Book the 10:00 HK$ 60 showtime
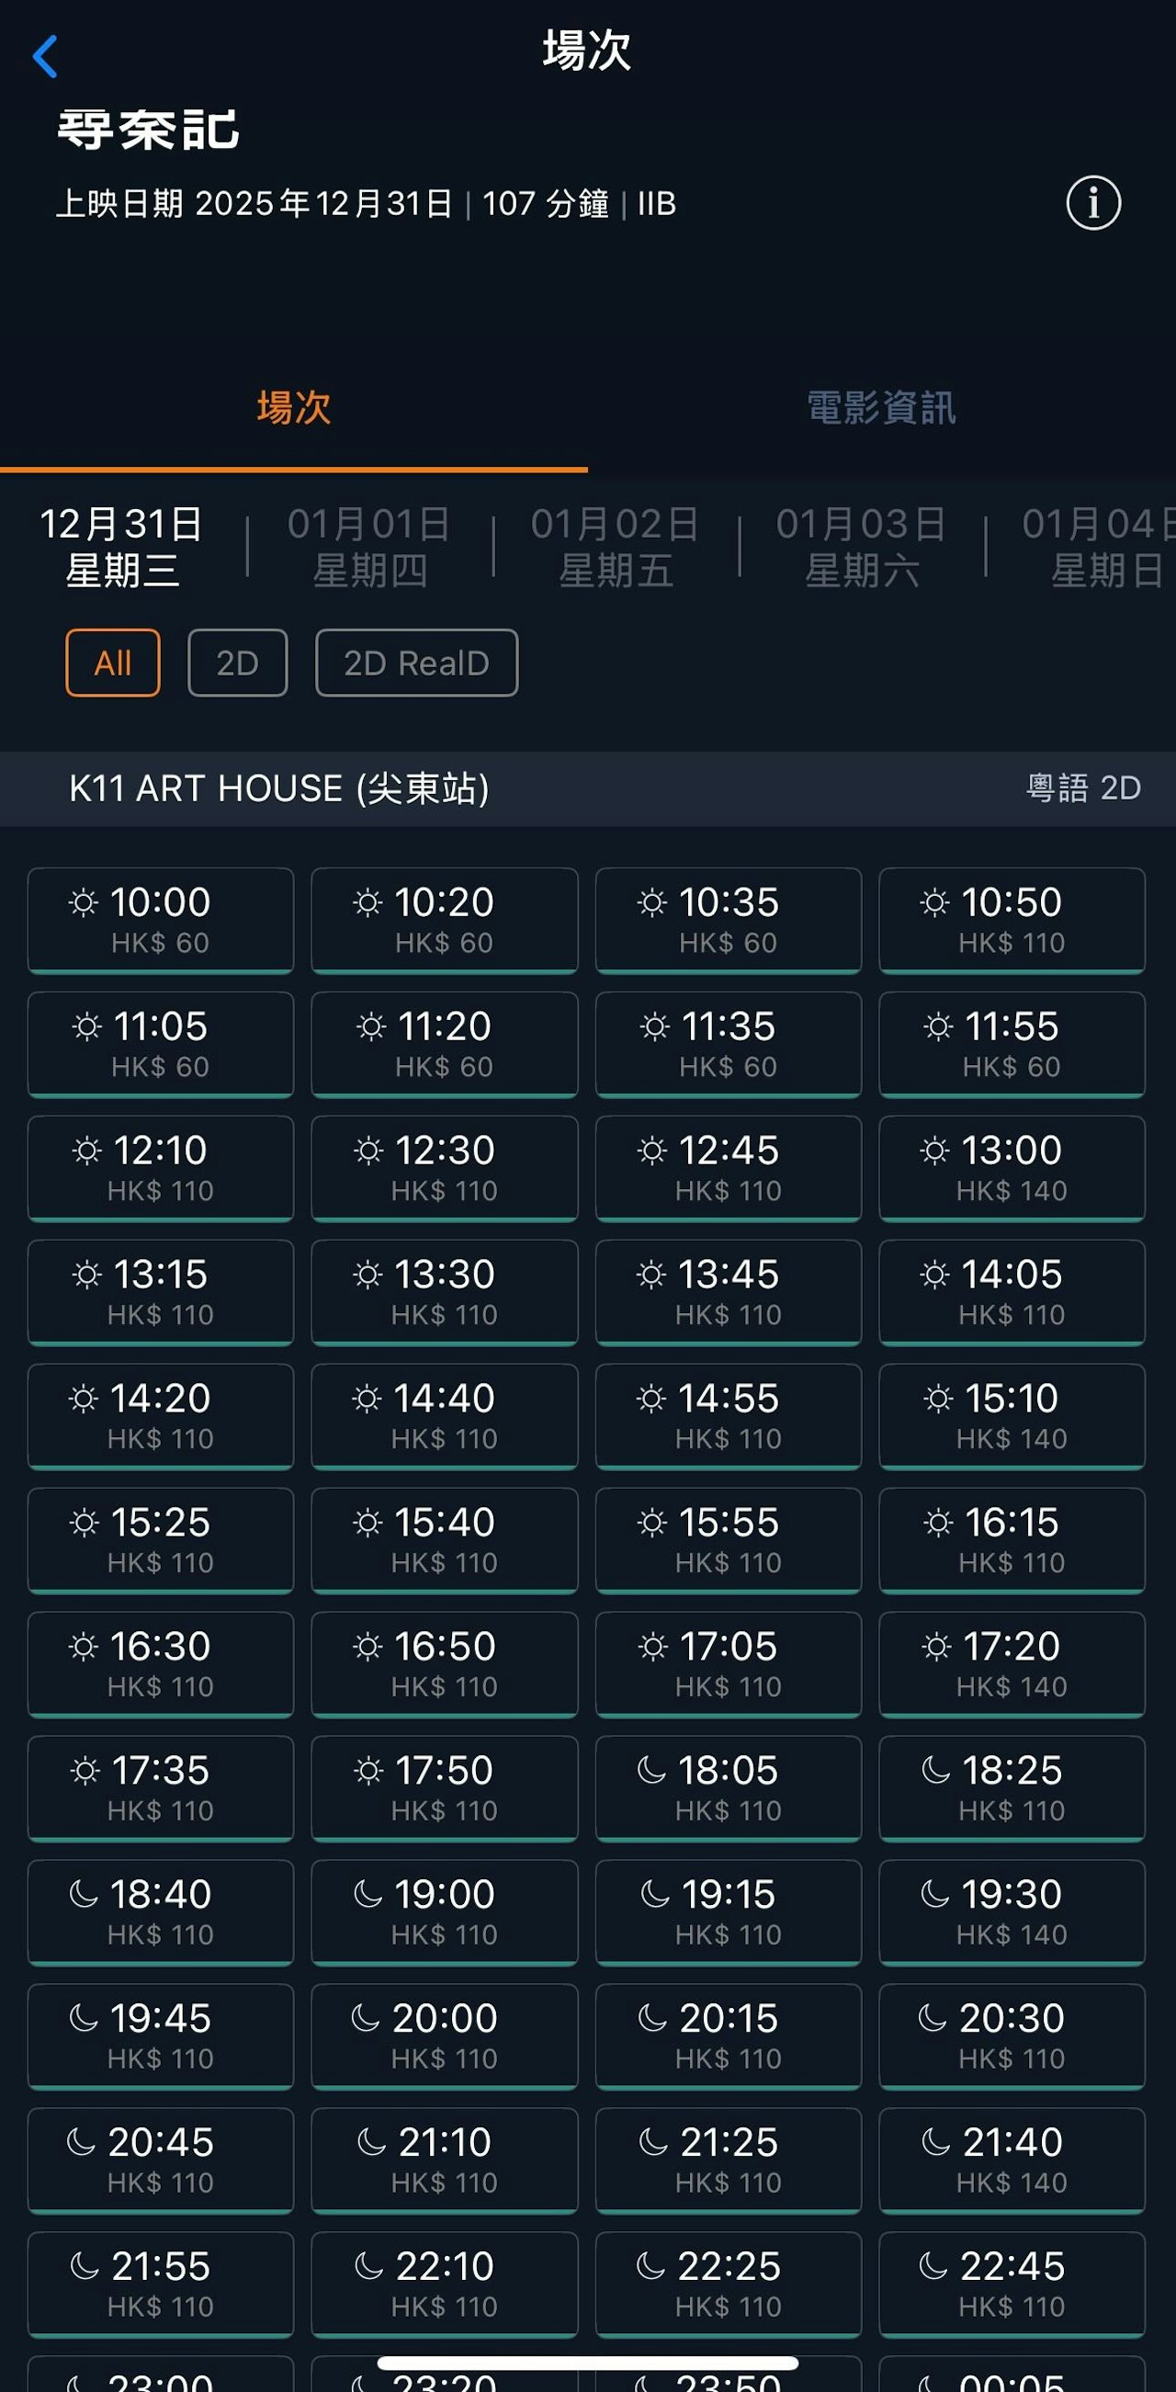The height and width of the screenshot is (2392, 1176). tap(161, 919)
